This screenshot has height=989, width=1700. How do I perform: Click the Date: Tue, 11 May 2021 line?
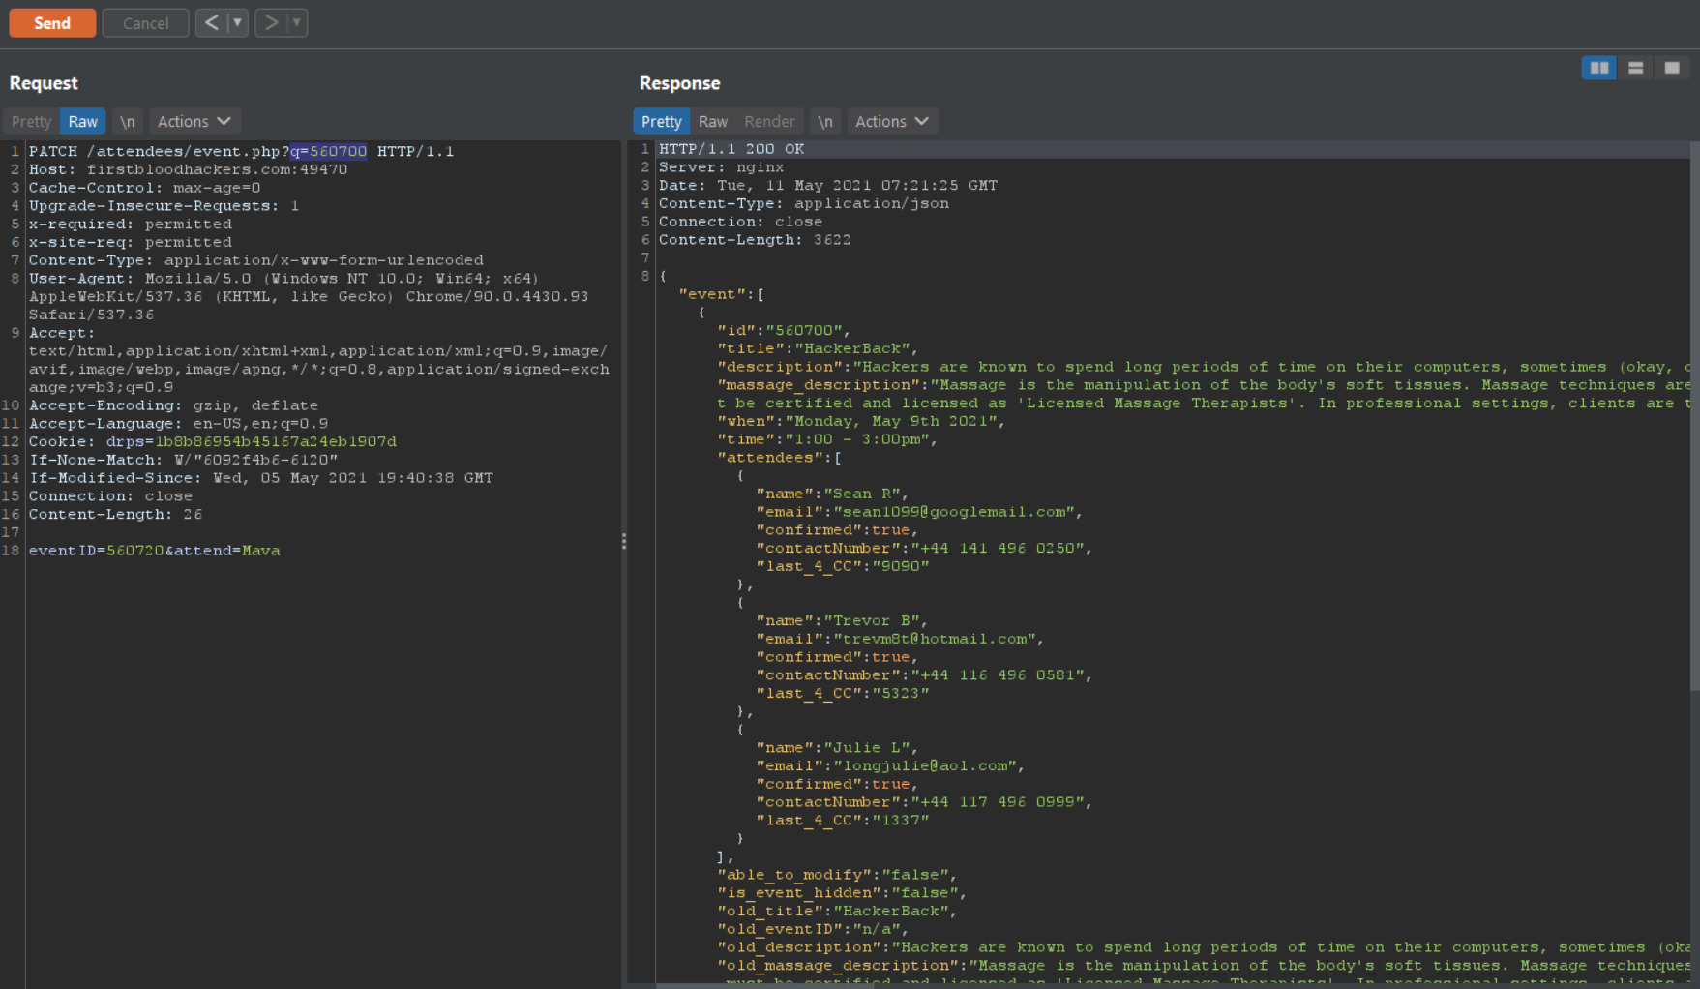(x=828, y=185)
